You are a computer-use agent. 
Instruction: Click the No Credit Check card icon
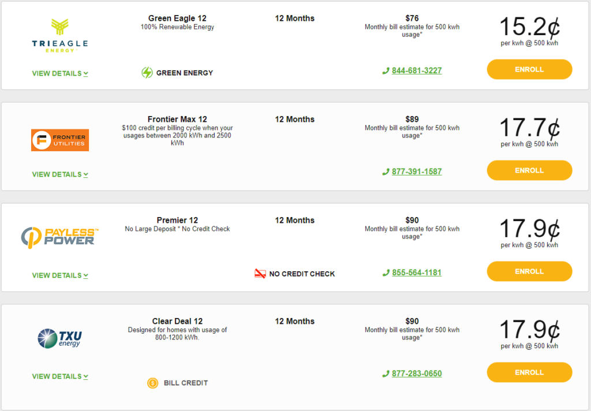coord(260,274)
